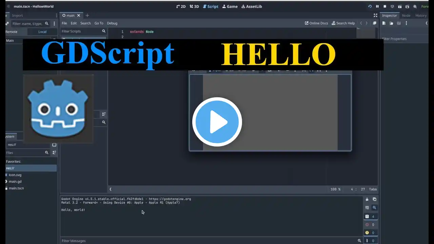Toggle the scripts panel collapse arrow
This screenshot has width=434, height=244.
pyautogui.click(x=110, y=189)
